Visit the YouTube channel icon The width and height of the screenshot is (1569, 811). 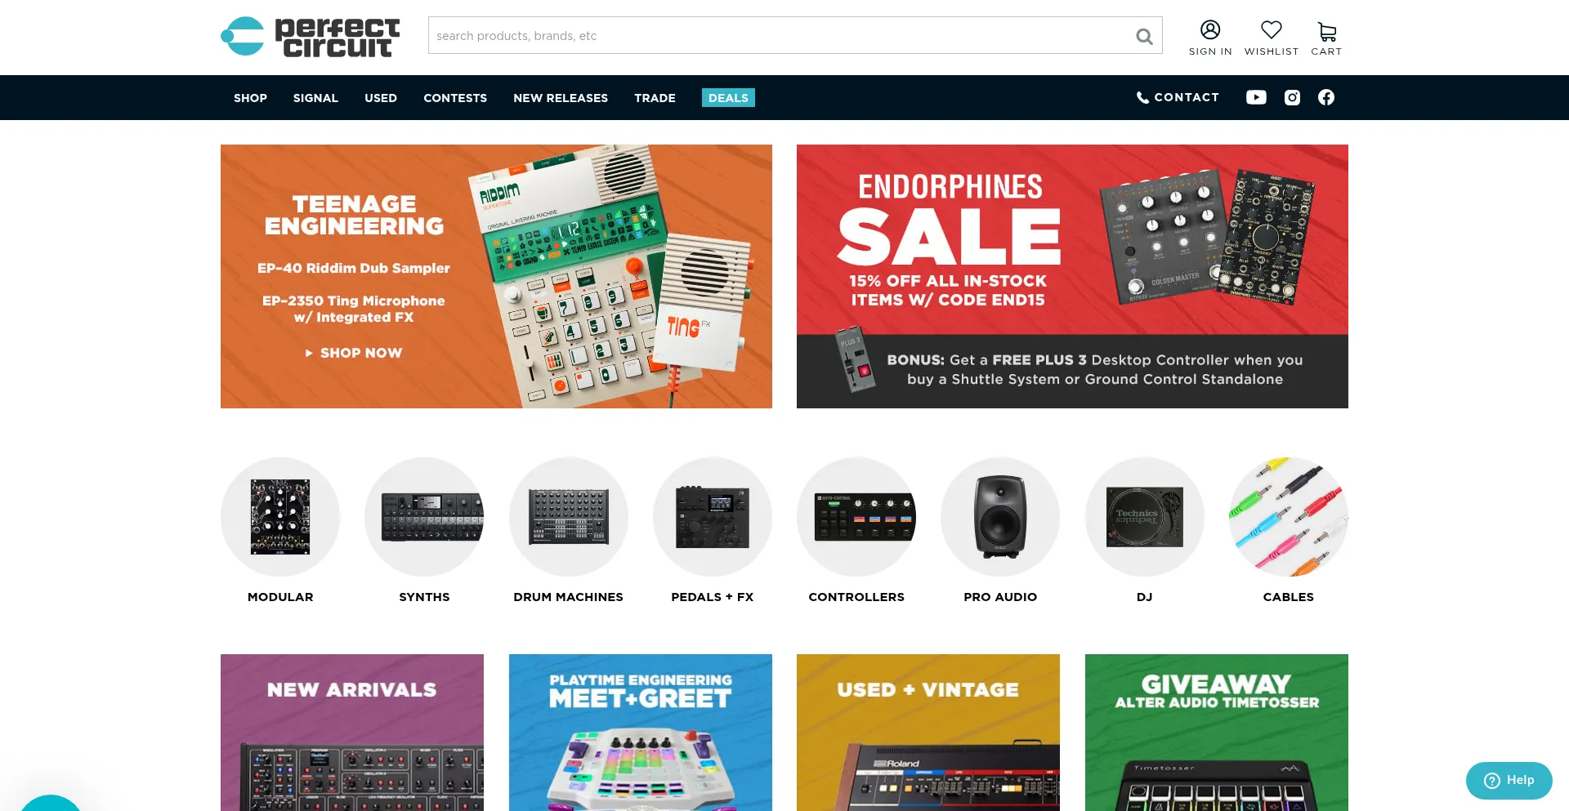tap(1256, 97)
